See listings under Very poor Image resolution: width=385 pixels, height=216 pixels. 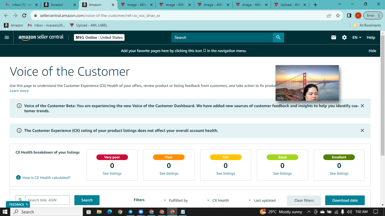112,173
